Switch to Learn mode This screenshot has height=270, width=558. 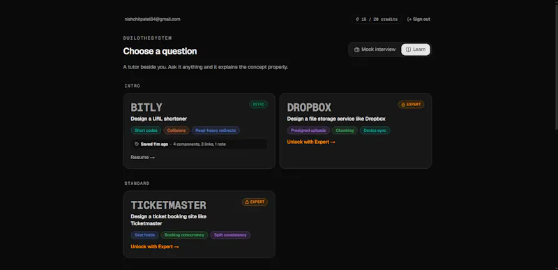pyautogui.click(x=416, y=50)
